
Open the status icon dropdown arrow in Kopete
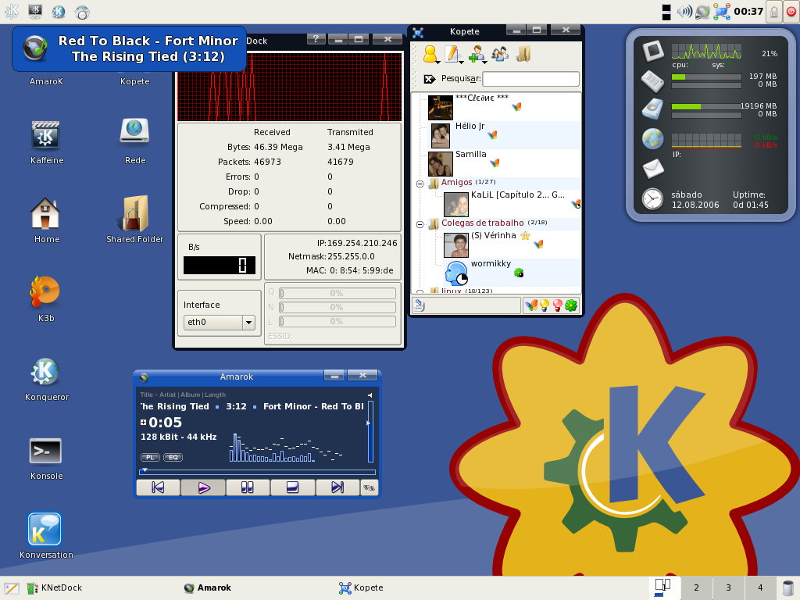[x=437, y=62]
